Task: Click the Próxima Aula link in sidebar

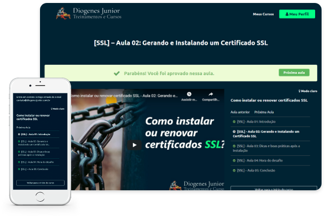Action: [264, 112]
